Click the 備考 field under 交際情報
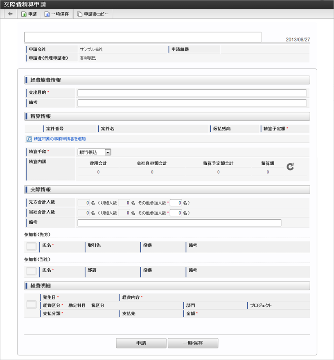Screen dimensions: 334x360 [x=179, y=223]
